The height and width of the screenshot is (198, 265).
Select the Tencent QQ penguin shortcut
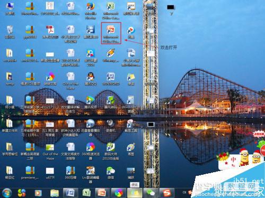click(x=91, y=79)
